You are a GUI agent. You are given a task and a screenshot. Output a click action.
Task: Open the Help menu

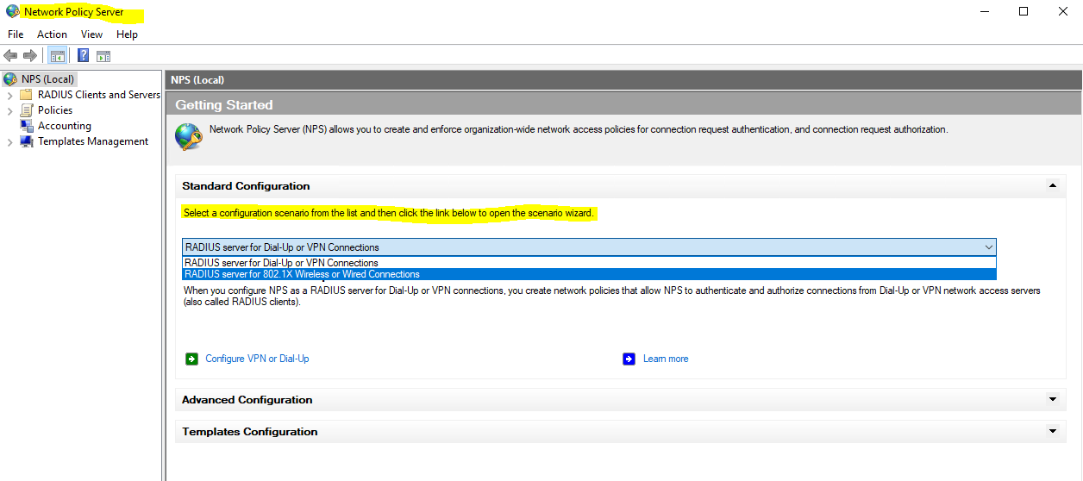coord(127,34)
